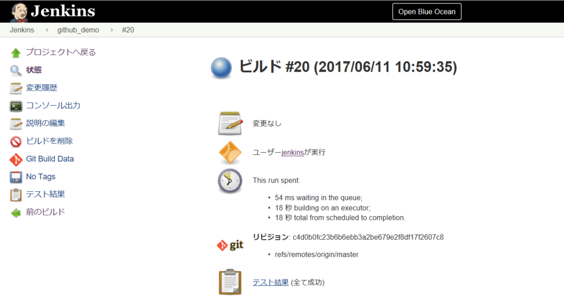
Task: Click the Jenkins title text in header
Action: 63,11
